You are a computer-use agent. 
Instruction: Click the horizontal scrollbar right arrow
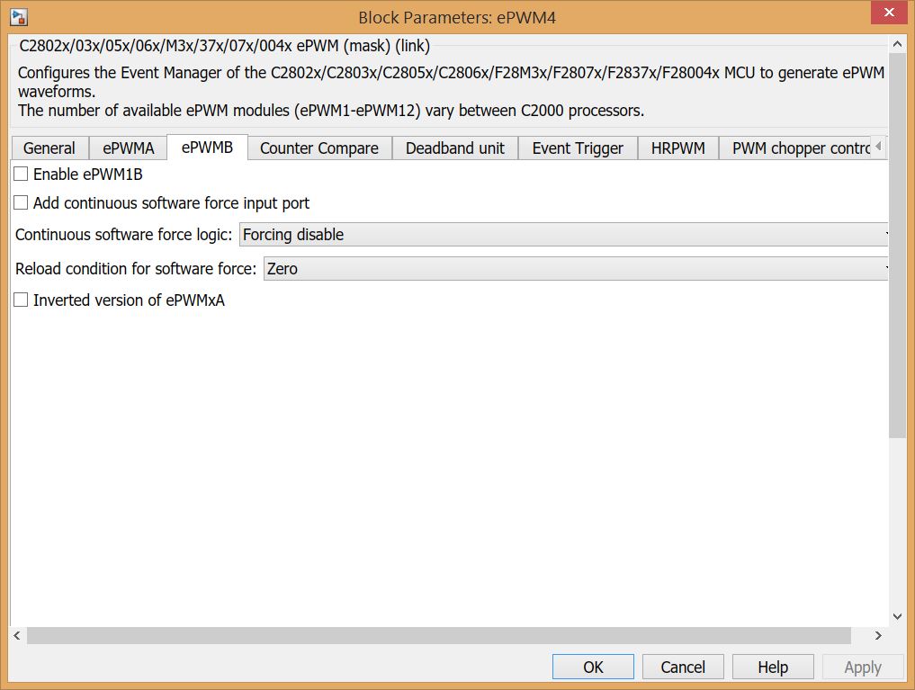click(878, 636)
